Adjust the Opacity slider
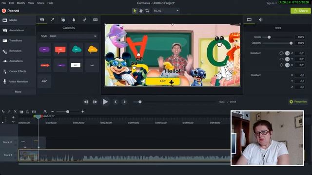 point(291,43)
